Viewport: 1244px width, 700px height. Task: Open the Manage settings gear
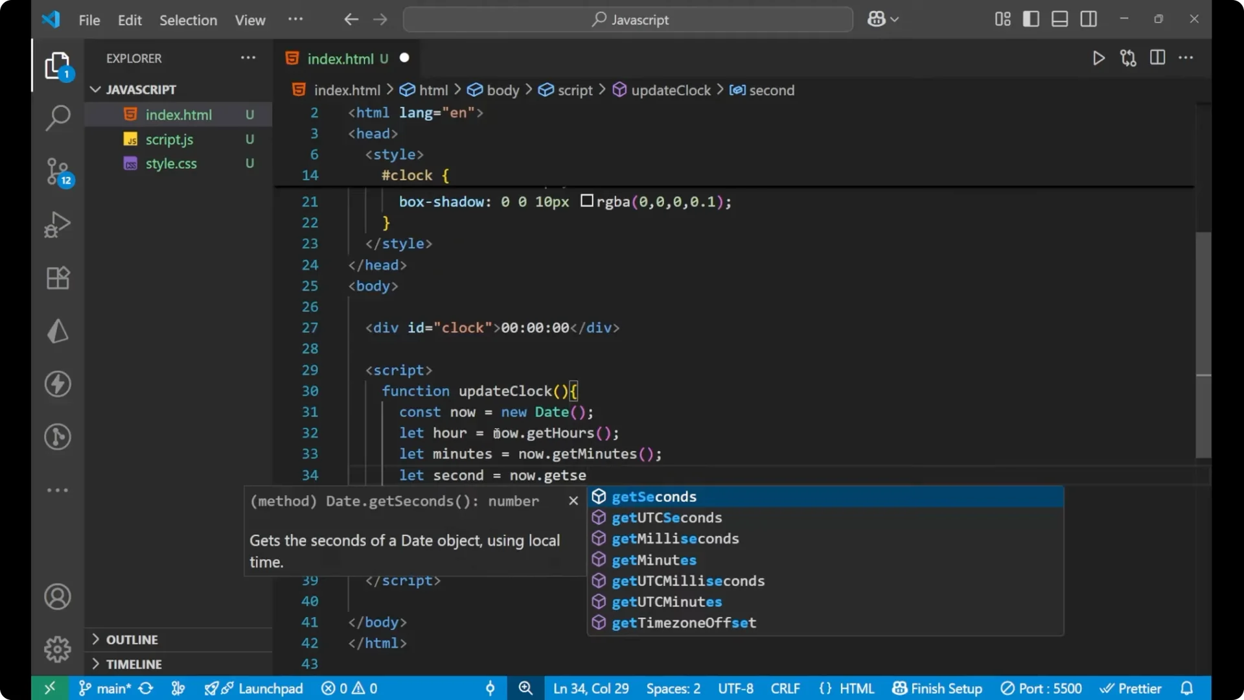58,649
